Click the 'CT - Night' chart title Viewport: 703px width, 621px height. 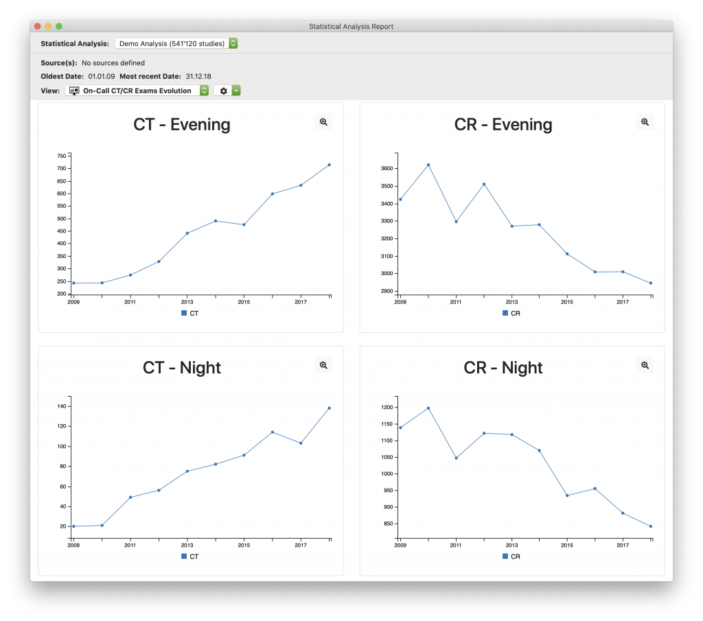pyautogui.click(x=181, y=368)
